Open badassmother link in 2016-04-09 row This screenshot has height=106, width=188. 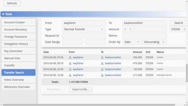(x=113, y=57)
